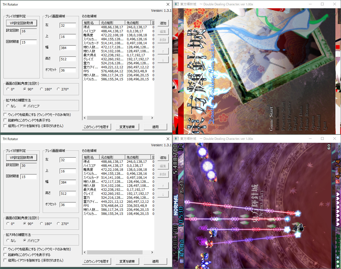Viewport: 341px width, 269px height.
Task: Enable ウィンドウを縦長にする checkbox in upper window
Action: 5,114
